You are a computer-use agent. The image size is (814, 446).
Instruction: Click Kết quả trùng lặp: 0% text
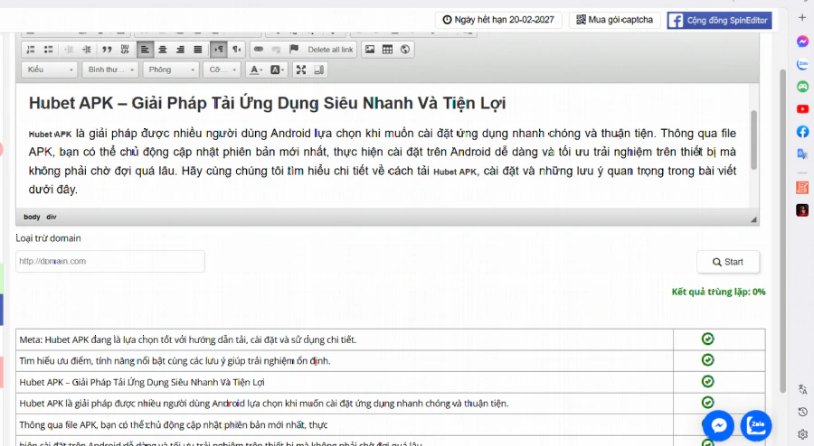pos(718,292)
